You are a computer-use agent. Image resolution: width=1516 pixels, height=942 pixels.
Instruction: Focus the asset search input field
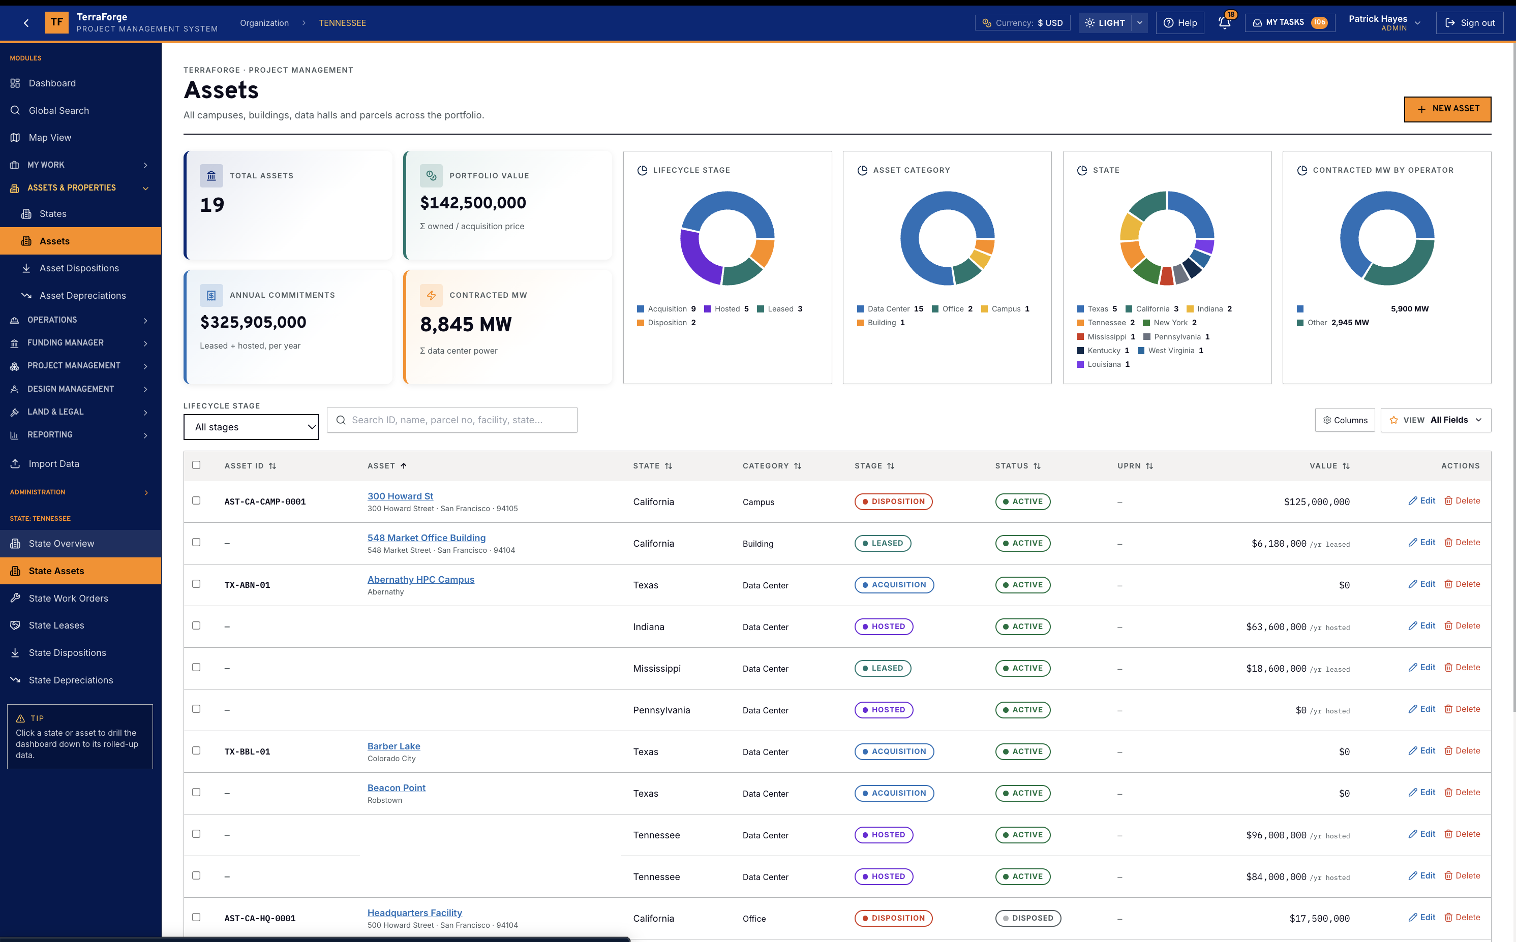coord(452,420)
